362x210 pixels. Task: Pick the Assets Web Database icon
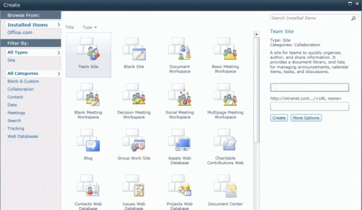point(180,141)
